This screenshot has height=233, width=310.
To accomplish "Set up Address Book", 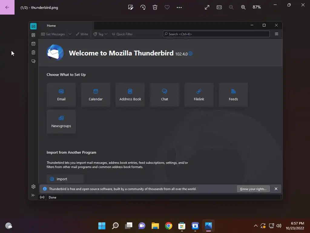I will click(x=130, y=95).
